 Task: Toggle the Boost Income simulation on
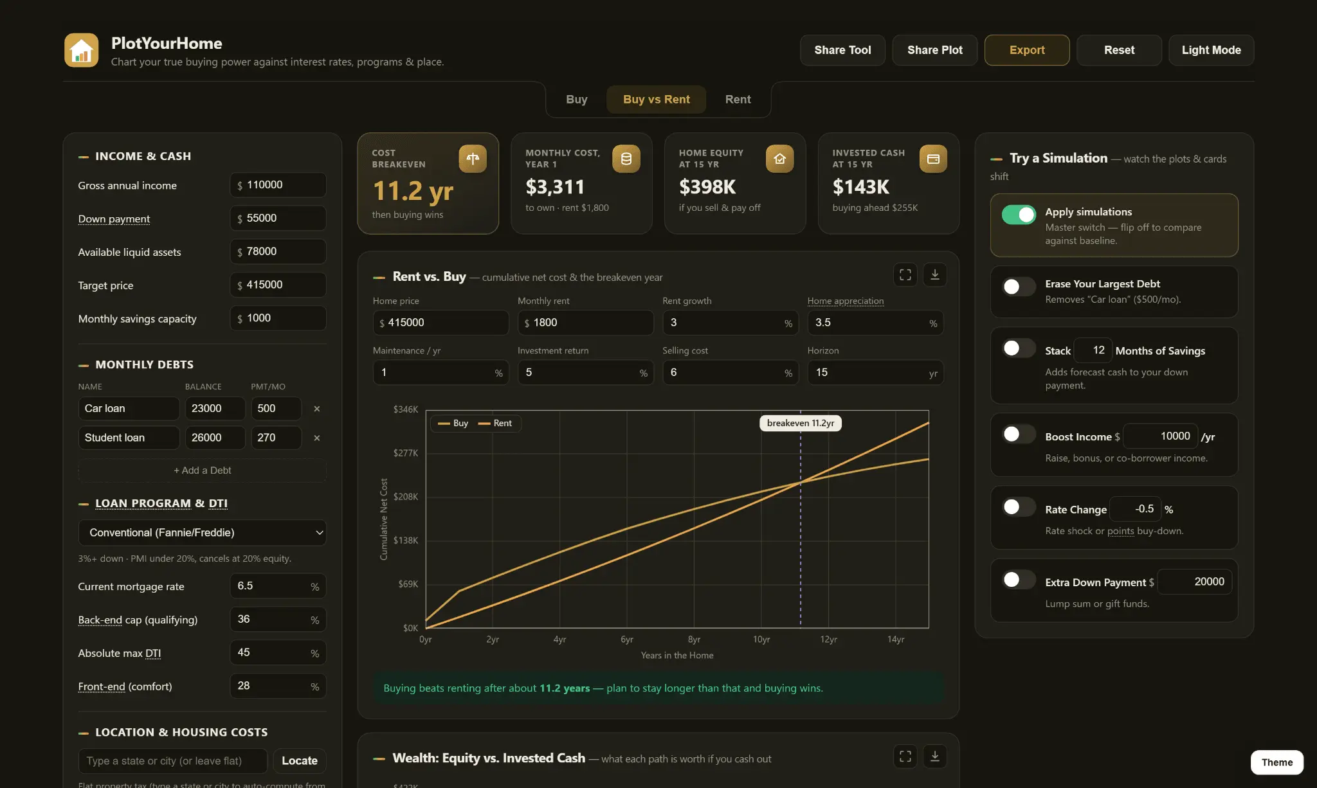1019,434
